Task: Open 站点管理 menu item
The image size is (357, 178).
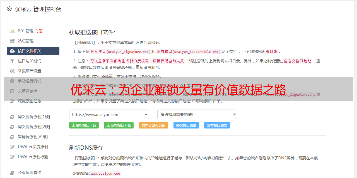Action: pos(33,41)
